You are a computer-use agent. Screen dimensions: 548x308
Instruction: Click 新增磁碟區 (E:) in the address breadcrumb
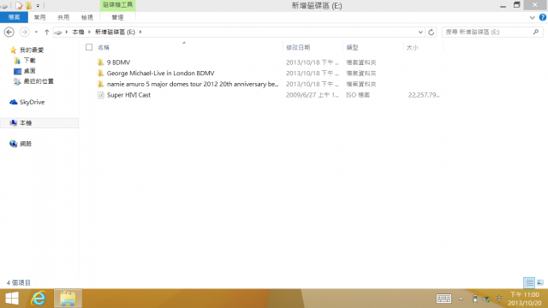tap(115, 33)
